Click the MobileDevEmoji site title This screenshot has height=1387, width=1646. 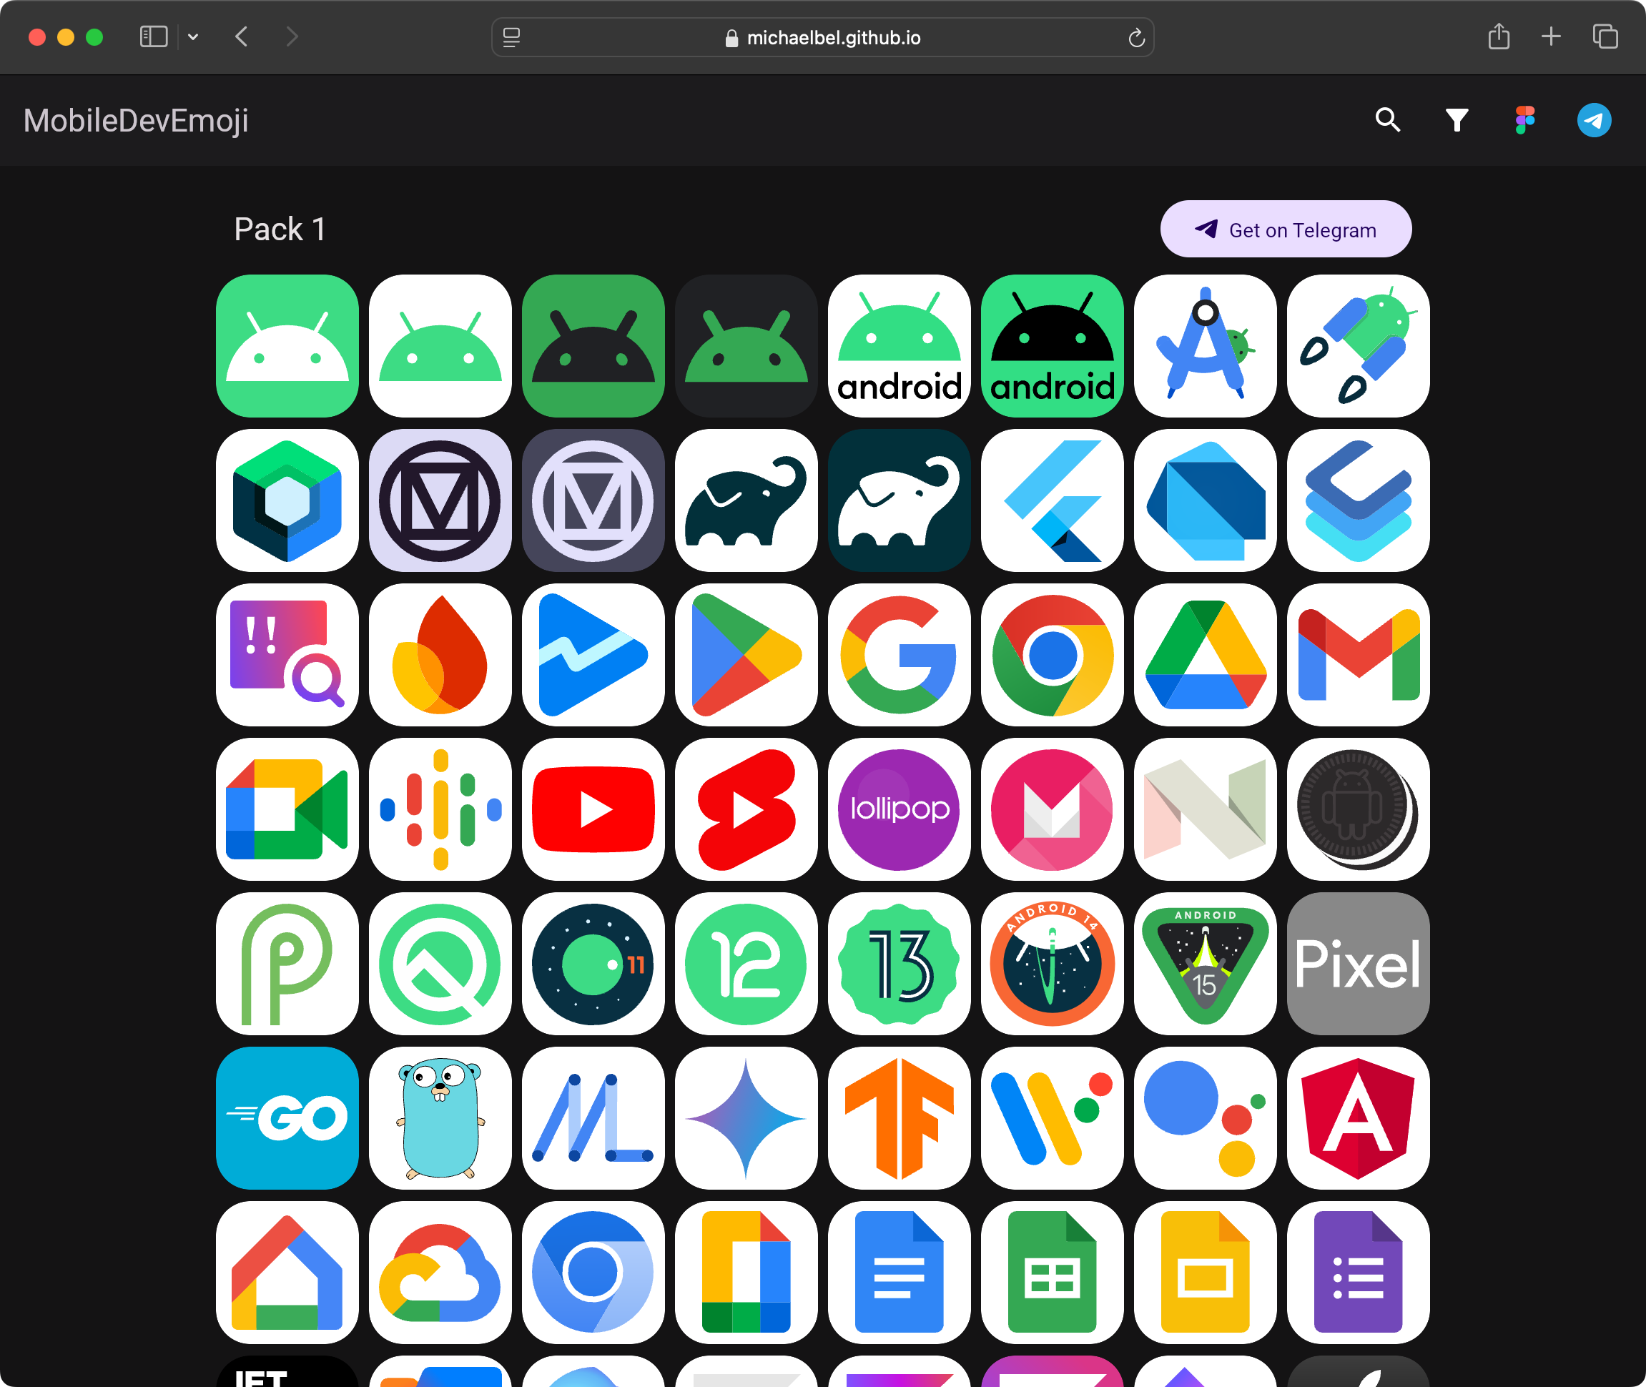(136, 120)
